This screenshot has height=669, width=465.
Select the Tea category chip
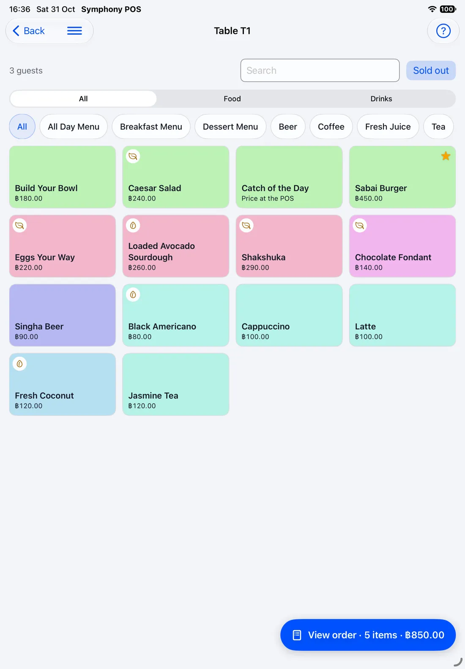click(x=438, y=126)
